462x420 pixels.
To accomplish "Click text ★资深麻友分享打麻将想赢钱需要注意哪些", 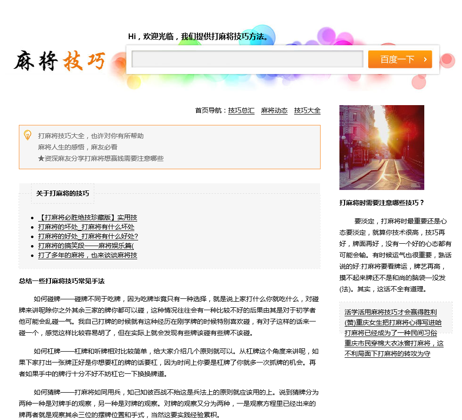I will coord(100,158).
